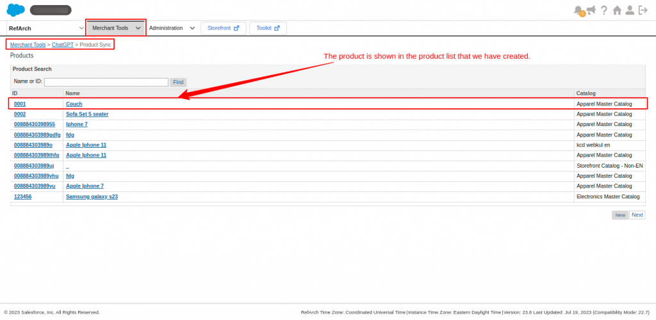Go to Next page of products
656x320 pixels.
pos(637,215)
